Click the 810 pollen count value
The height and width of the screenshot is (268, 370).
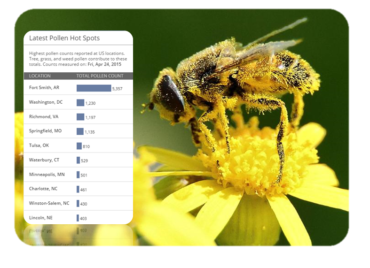click(86, 146)
